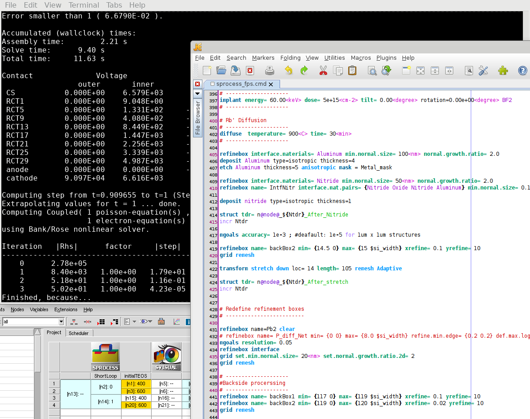Click experiment row header 3
This screenshot has width=530, height=419.
click(x=54, y=398)
